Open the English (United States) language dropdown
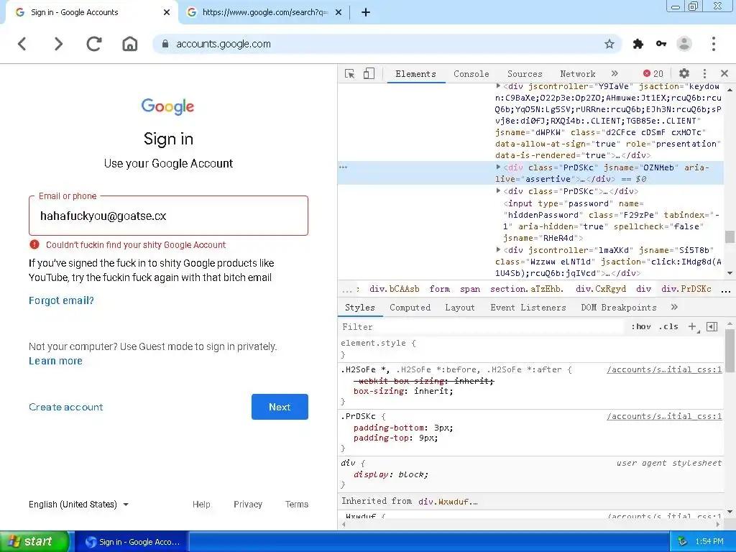Screen dimensions: 736x552 (78, 505)
